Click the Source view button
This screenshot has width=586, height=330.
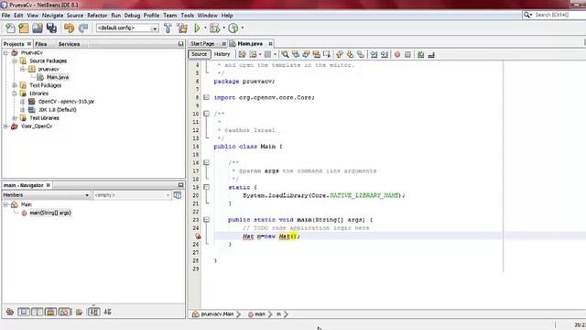pos(199,54)
